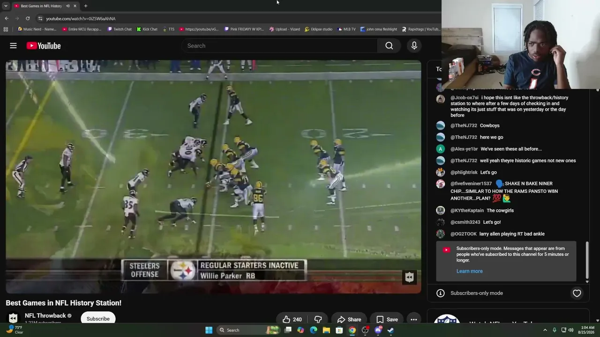Open the YouTube guide hamburger menu
Screen dimensions: 600x337
coord(13,45)
